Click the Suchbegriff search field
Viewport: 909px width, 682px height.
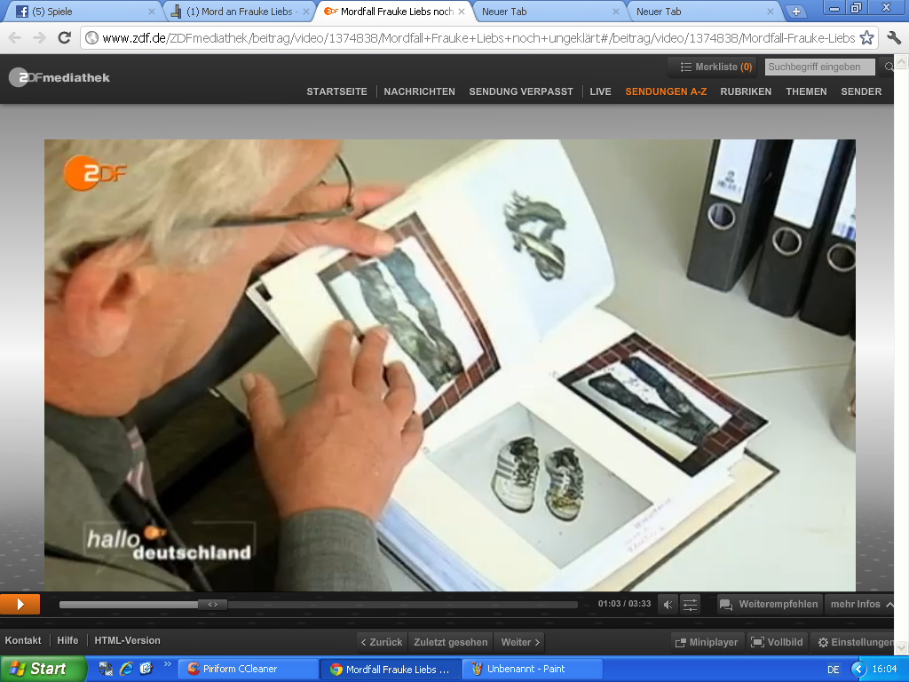point(818,67)
